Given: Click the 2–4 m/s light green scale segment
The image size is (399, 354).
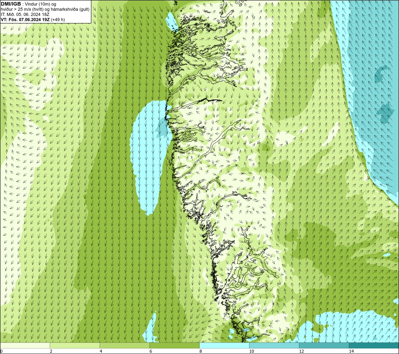Looking at the screenshot, I should tap(75, 345).
